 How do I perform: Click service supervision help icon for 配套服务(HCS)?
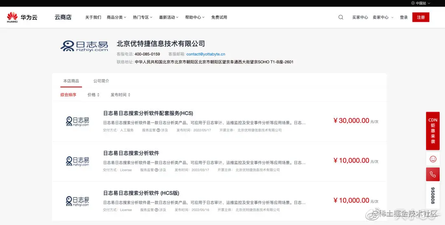coord(158,130)
